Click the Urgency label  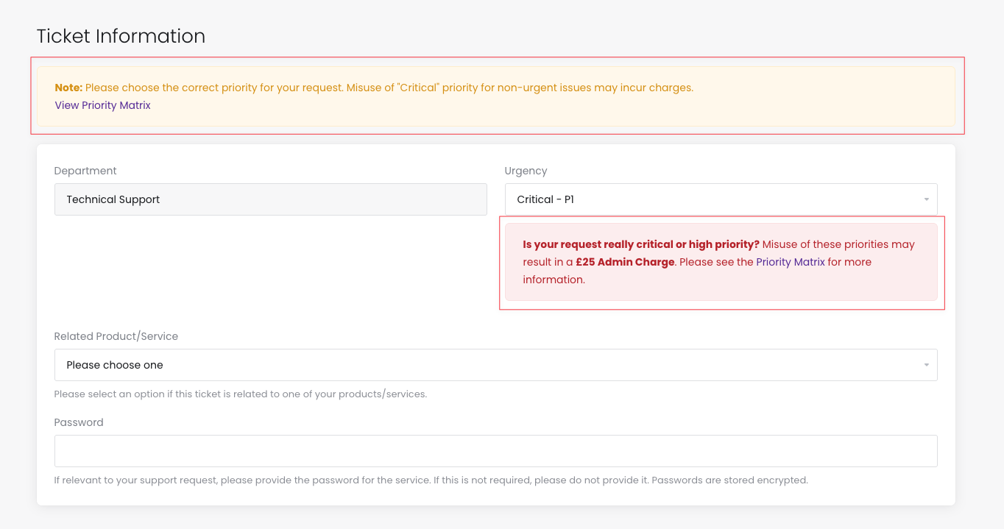(x=526, y=171)
